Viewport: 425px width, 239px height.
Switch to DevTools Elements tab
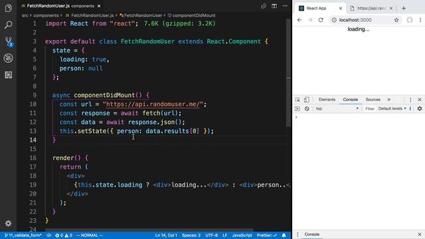pos(327,100)
